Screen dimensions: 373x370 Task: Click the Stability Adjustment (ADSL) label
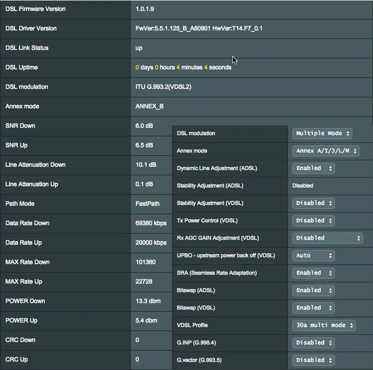(210, 186)
